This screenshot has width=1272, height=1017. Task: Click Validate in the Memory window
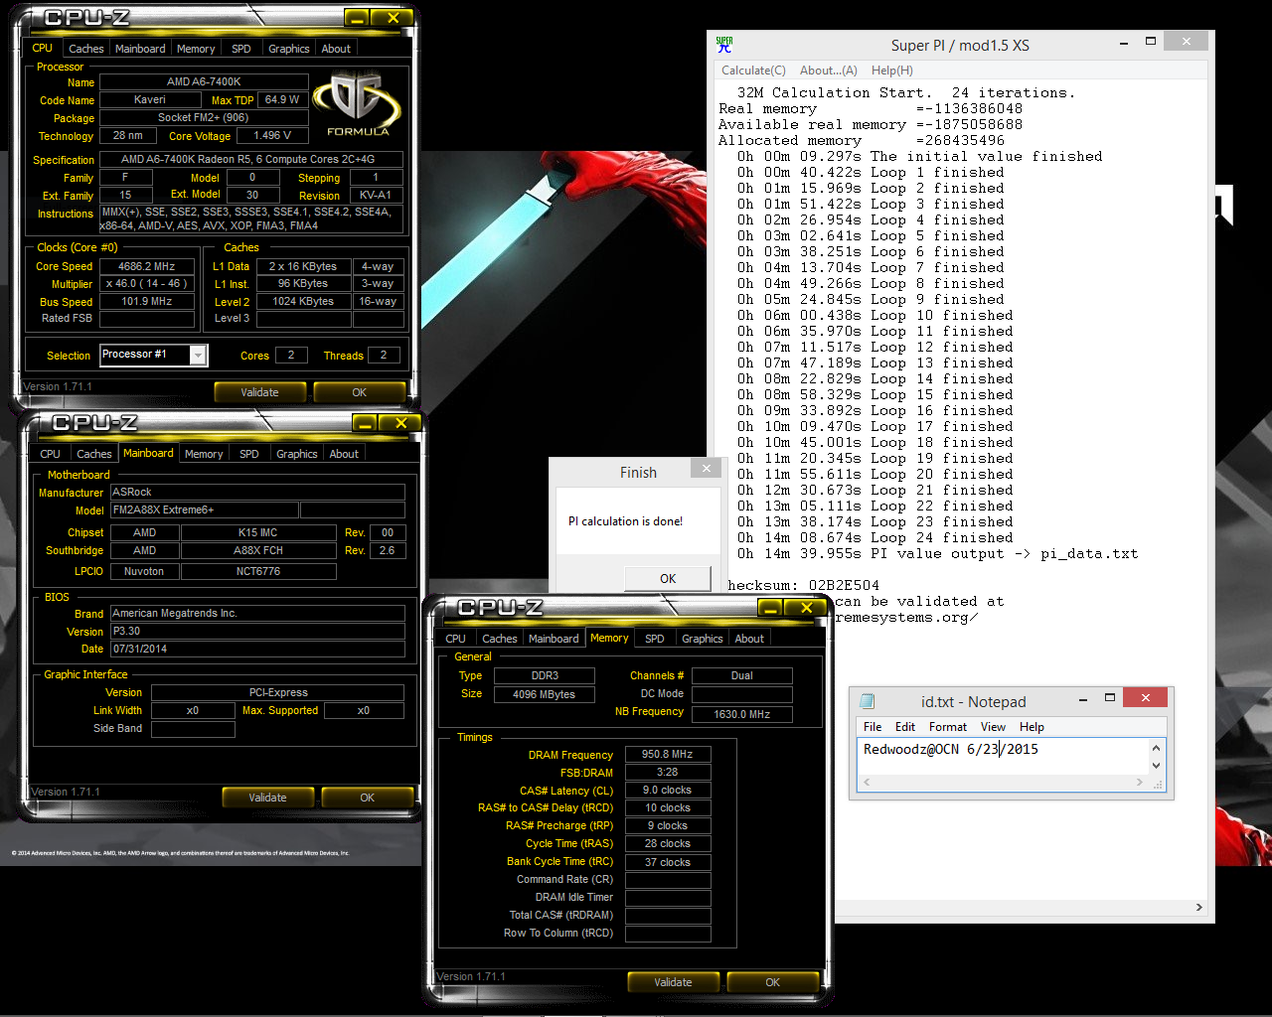click(x=673, y=982)
